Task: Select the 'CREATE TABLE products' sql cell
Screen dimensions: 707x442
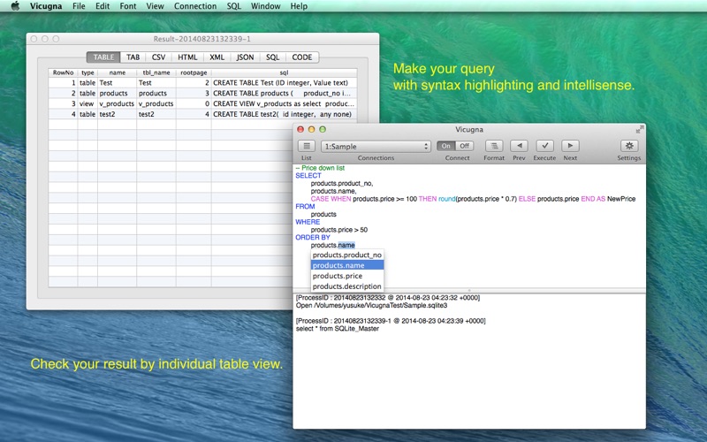Action: click(x=284, y=93)
